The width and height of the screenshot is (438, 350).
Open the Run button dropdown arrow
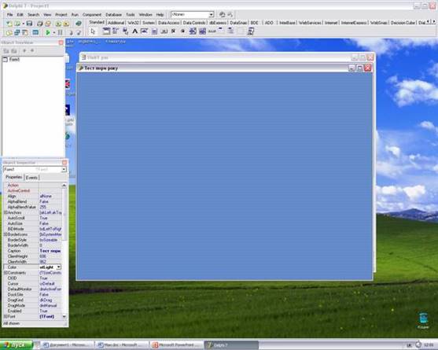tap(54, 33)
